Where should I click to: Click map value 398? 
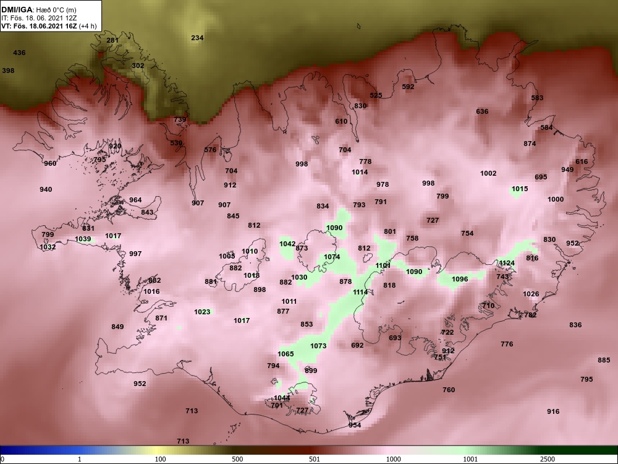coord(8,71)
